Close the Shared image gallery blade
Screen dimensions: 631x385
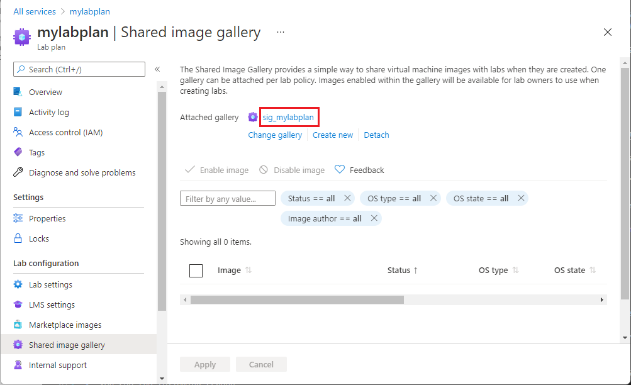tap(608, 32)
